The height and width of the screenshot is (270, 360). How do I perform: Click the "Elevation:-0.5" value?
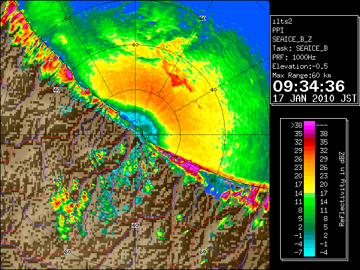(300, 66)
